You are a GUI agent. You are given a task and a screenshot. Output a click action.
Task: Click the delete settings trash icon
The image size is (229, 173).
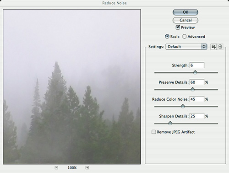click(x=220, y=47)
